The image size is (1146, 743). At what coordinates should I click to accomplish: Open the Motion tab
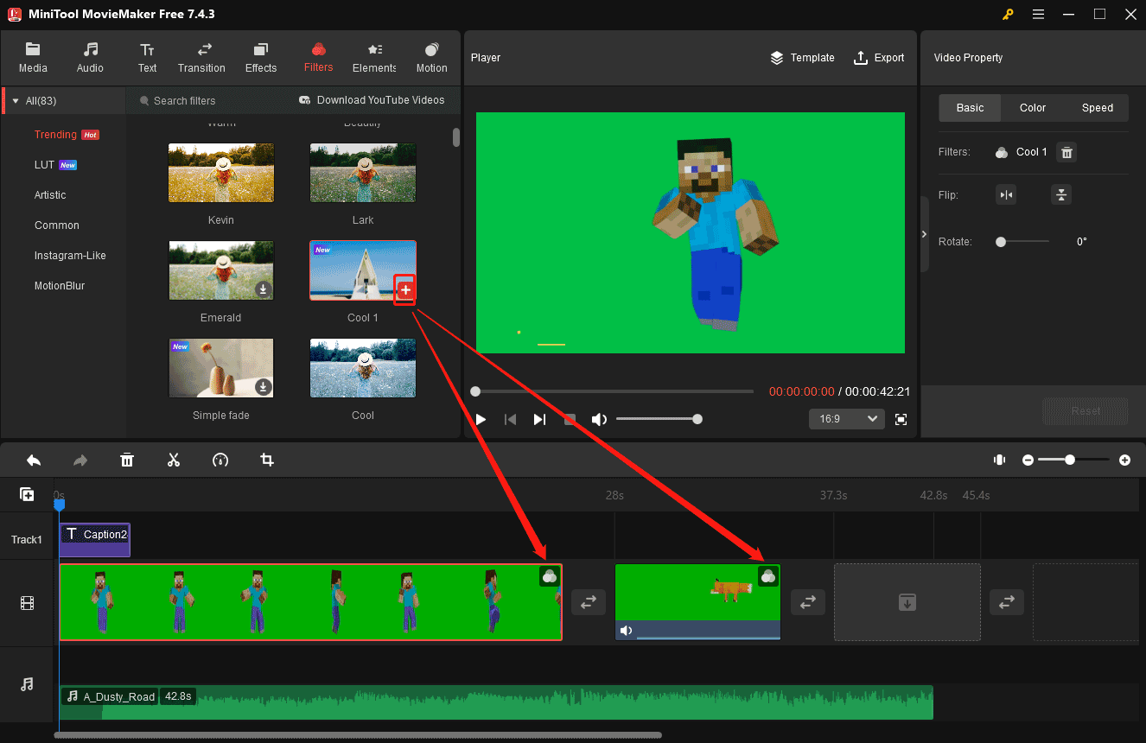pyautogui.click(x=431, y=58)
